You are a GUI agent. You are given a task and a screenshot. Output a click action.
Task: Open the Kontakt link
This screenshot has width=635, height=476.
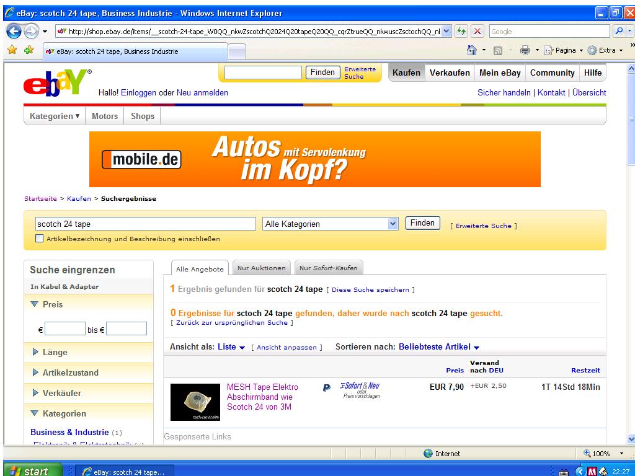(551, 93)
